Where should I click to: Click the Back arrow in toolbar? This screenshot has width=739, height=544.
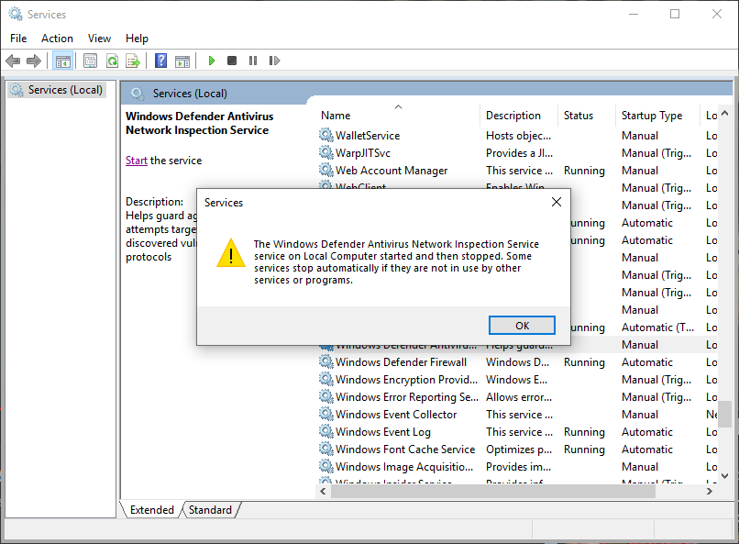[x=13, y=61]
